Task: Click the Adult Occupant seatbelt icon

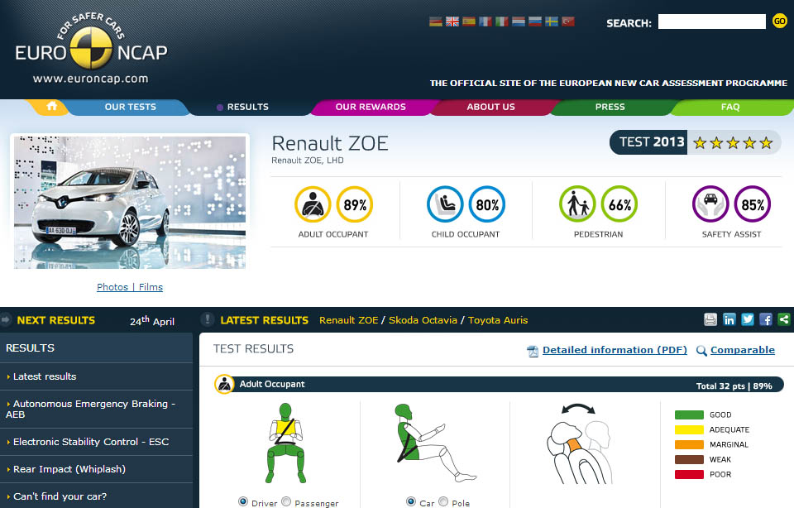Action: pos(313,204)
